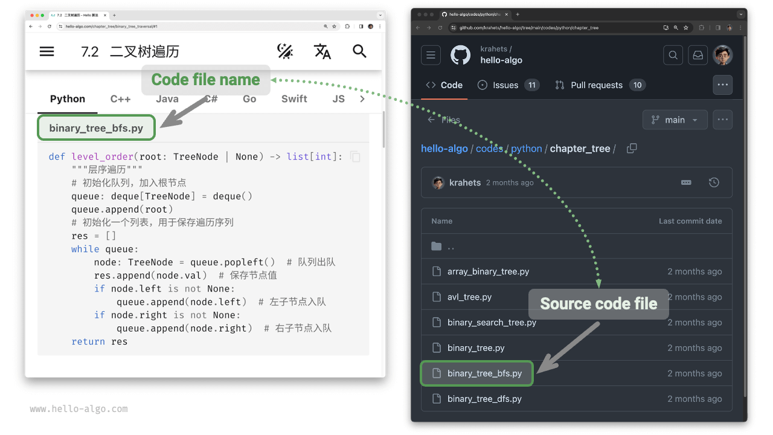Open the Issues tab showing 11
Viewport: 773px width, 435px height.
pos(505,85)
